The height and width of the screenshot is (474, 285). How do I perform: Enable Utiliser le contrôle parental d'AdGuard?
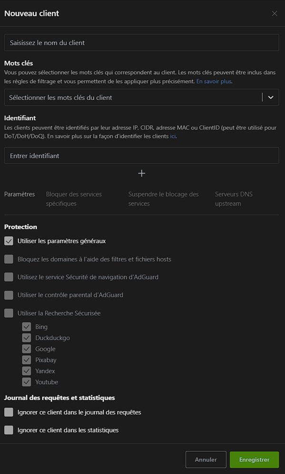click(9, 295)
